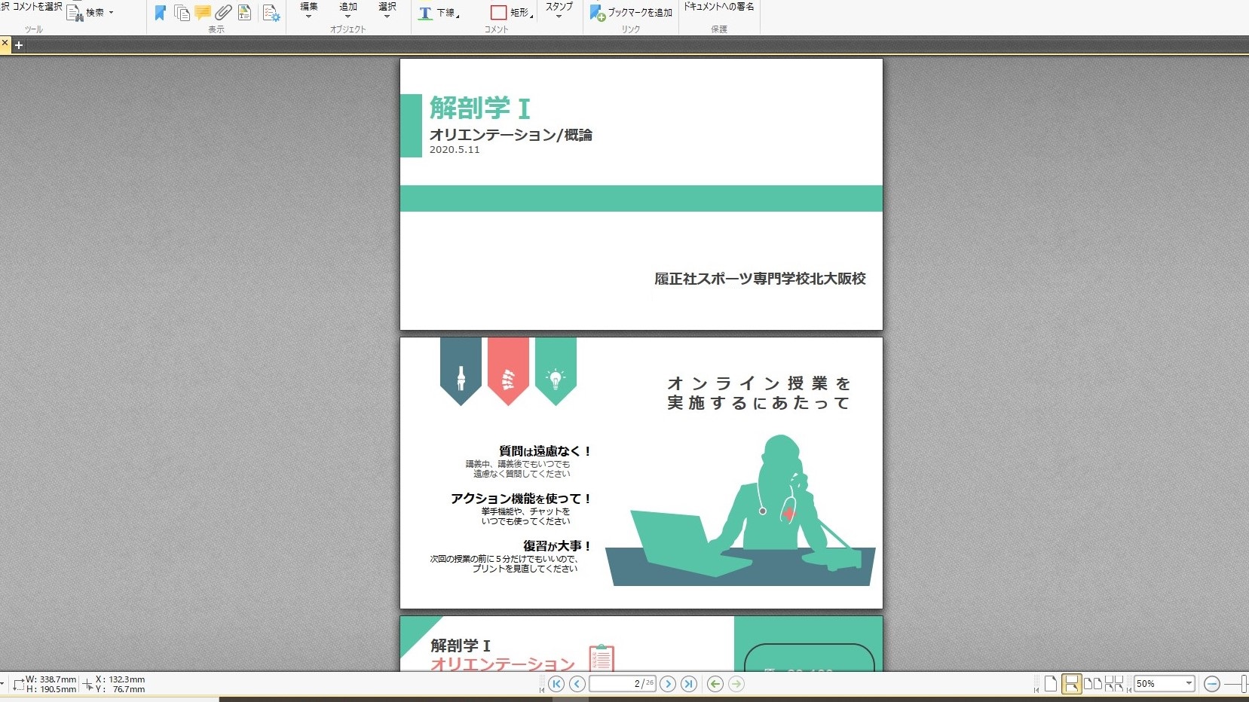
Task: Click the green previous view arrow
Action: click(715, 684)
